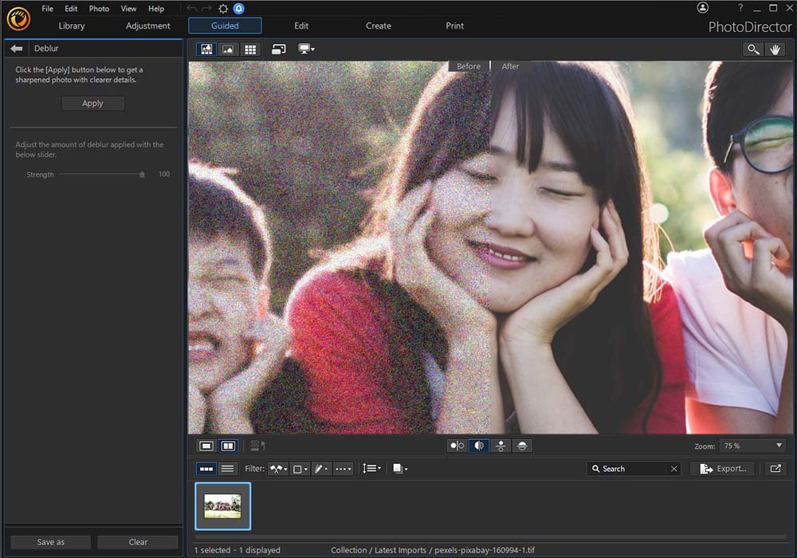Select the pexels-pixabay photo thumbnail
This screenshot has width=797, height=558.
(x=222, y=505)
